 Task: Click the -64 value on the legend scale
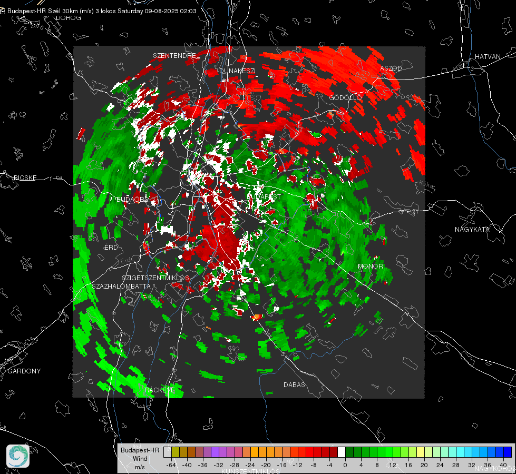[171, 465]
